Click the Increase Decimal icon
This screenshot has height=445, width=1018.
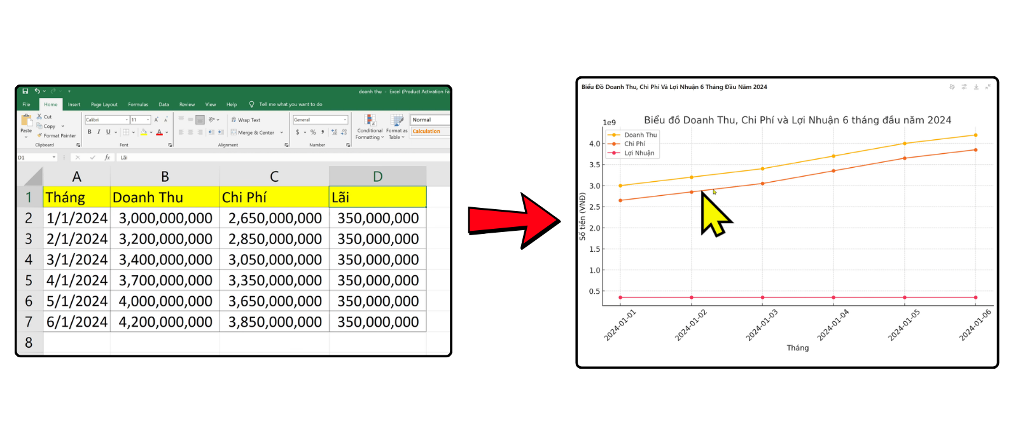point(334,132)
